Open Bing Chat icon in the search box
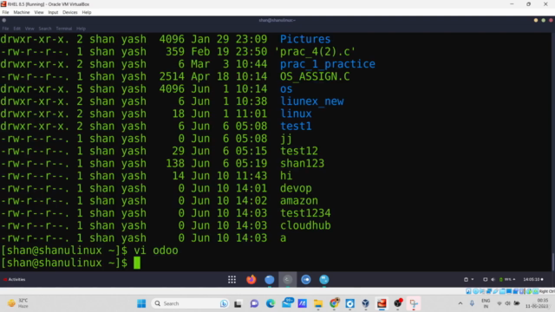 (x=224, y=303)
